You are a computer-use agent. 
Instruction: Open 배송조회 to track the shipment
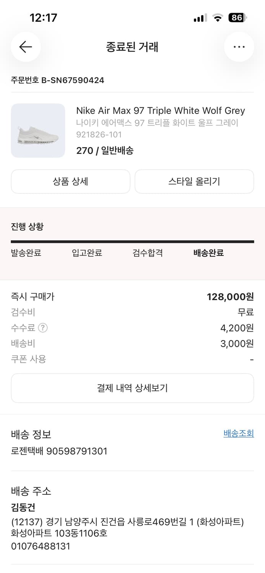[239, 433]
